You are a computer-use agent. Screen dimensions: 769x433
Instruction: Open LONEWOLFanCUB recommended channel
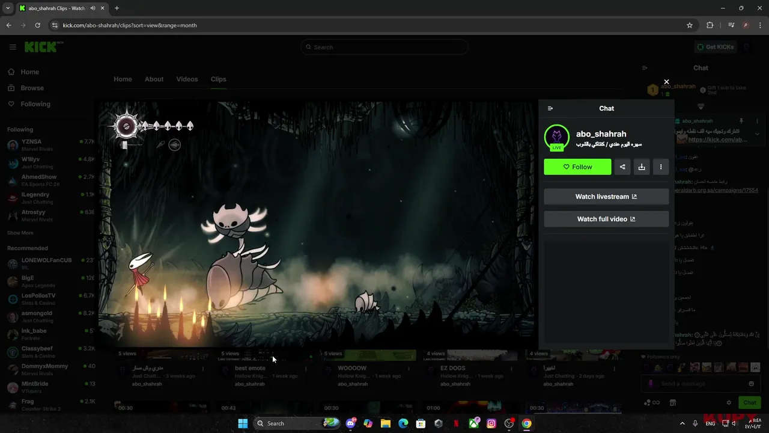click(50, 263)
